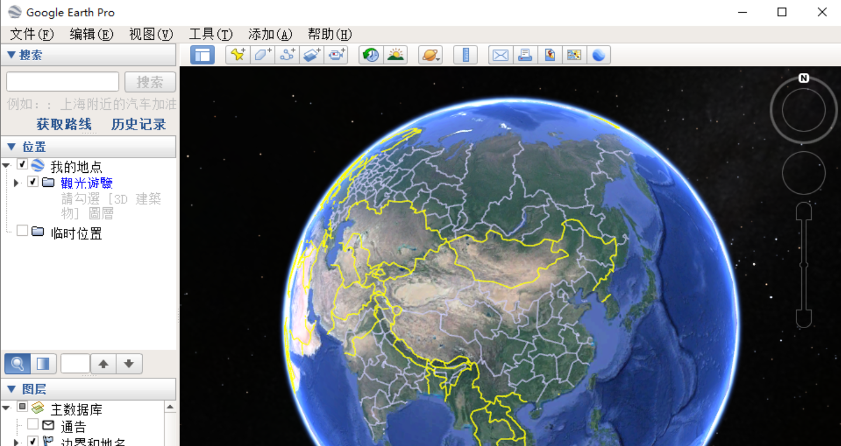Select the folder icon beside 临时位置
Image resolution: width=841 pixels, height=446 pixels.
coord(38,231)
